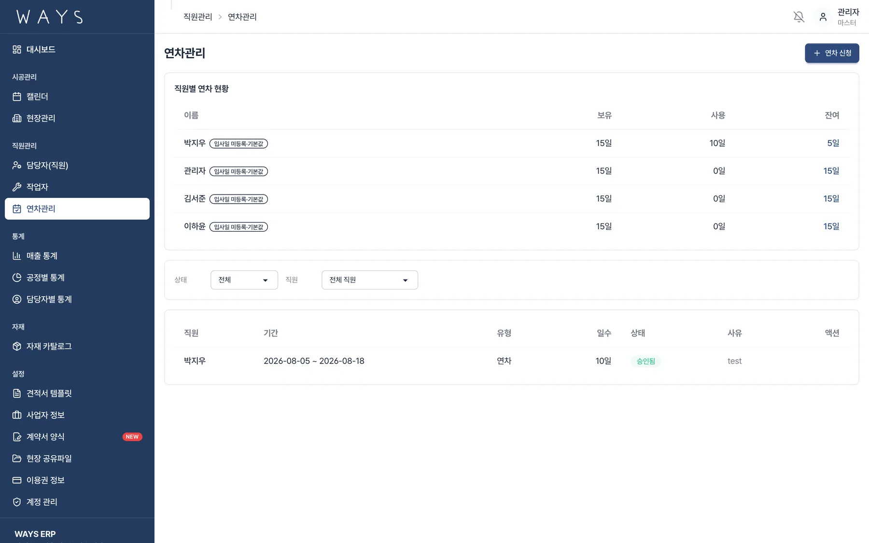Click the 연차 신청 button
This screenshot has height=543, width=869.
click(x=832, y=53)
